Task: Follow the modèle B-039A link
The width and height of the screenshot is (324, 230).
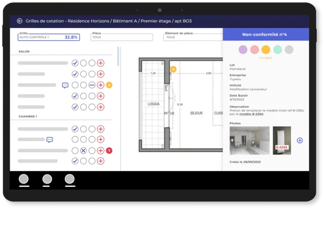Action: [251, 114]
